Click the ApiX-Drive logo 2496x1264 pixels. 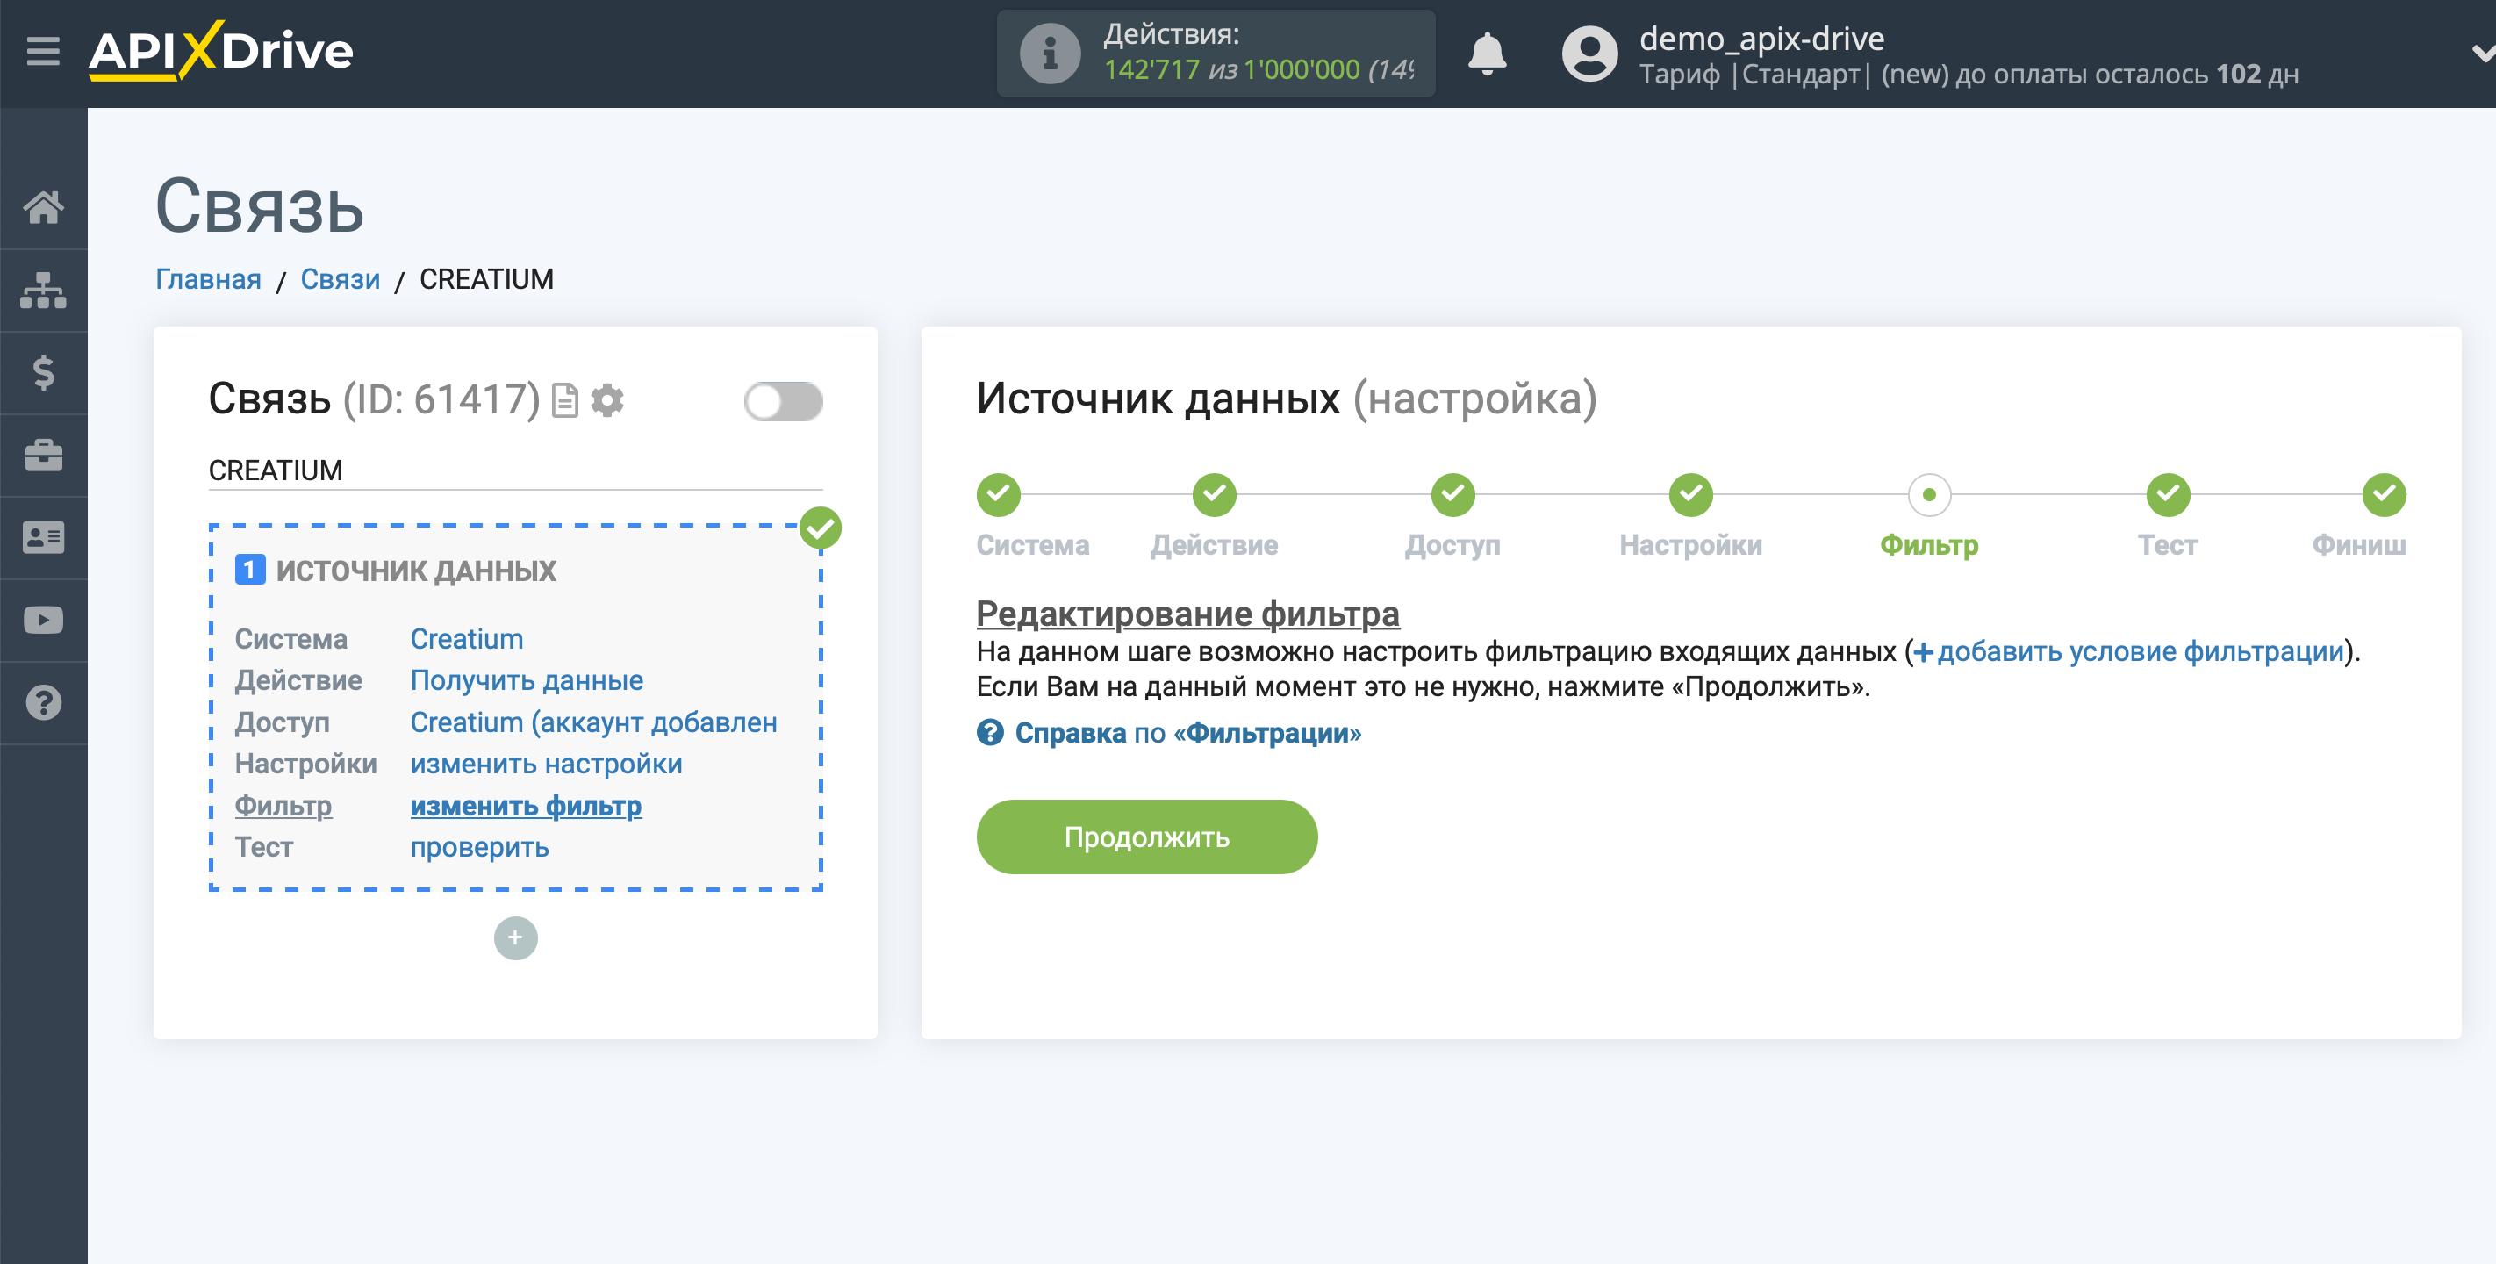221,50
